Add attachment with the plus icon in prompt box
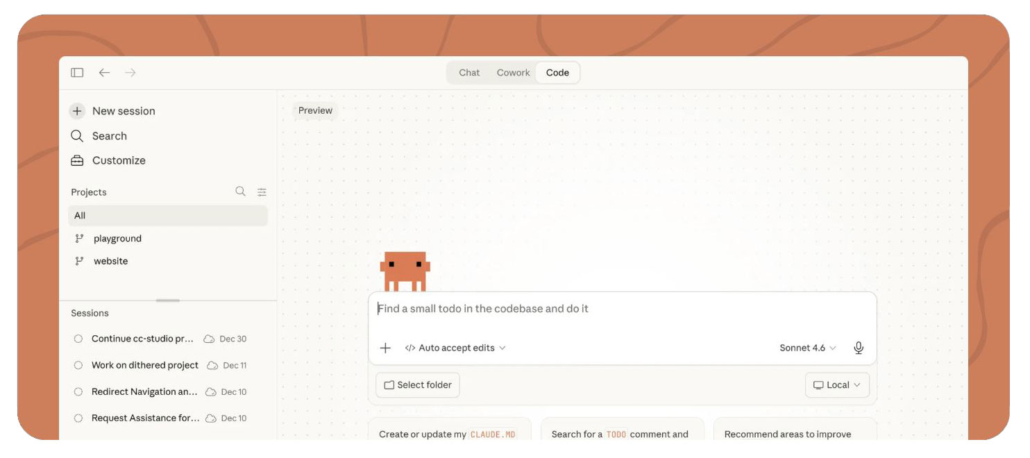This screenshot has height=458, width=1030. tap(385, 348)
